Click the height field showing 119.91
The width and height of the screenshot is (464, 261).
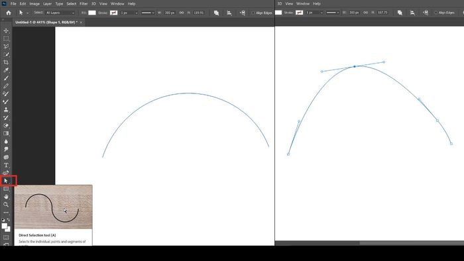click(x=199, y=13)
